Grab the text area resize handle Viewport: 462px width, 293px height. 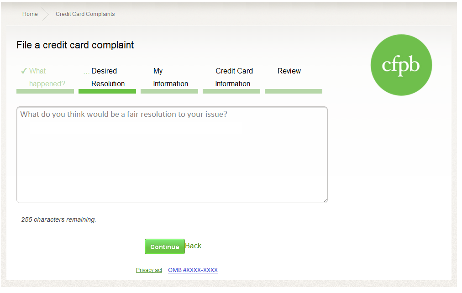[x=325, y=200]
